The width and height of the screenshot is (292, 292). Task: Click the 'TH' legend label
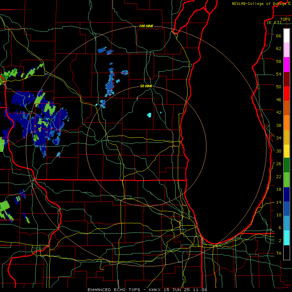tap(279, 253)
